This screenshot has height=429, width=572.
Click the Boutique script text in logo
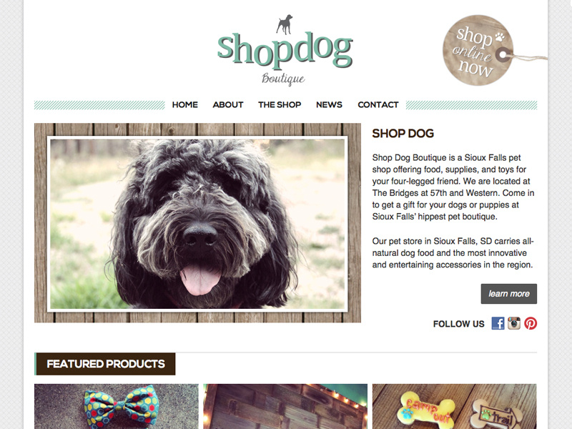pos(283,79)
